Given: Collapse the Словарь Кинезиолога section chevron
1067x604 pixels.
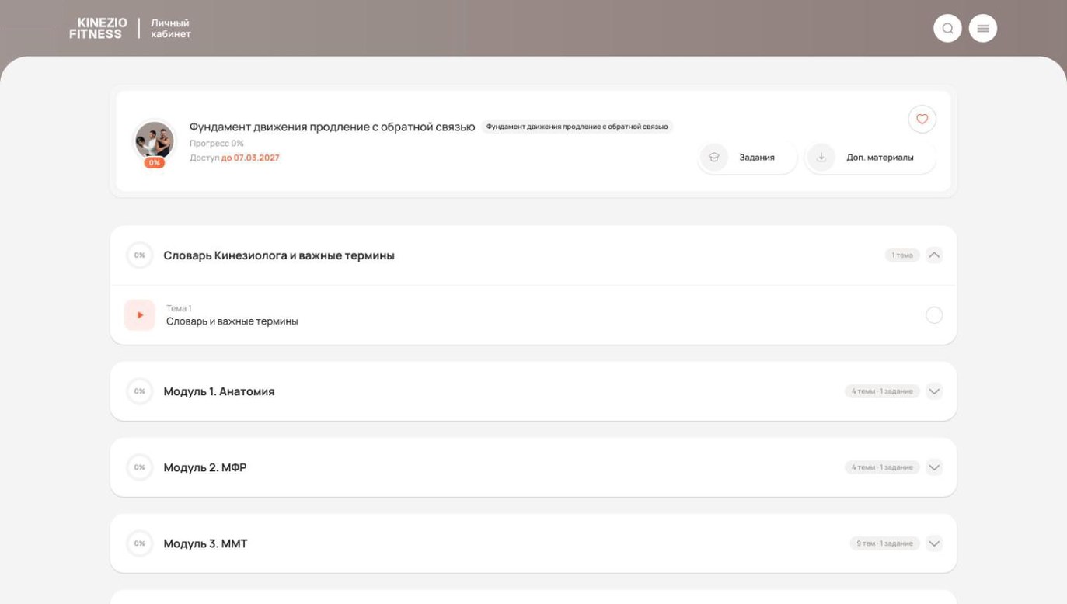Looking at the screenshot, I should pyautogui.click(x=934, y=255).
